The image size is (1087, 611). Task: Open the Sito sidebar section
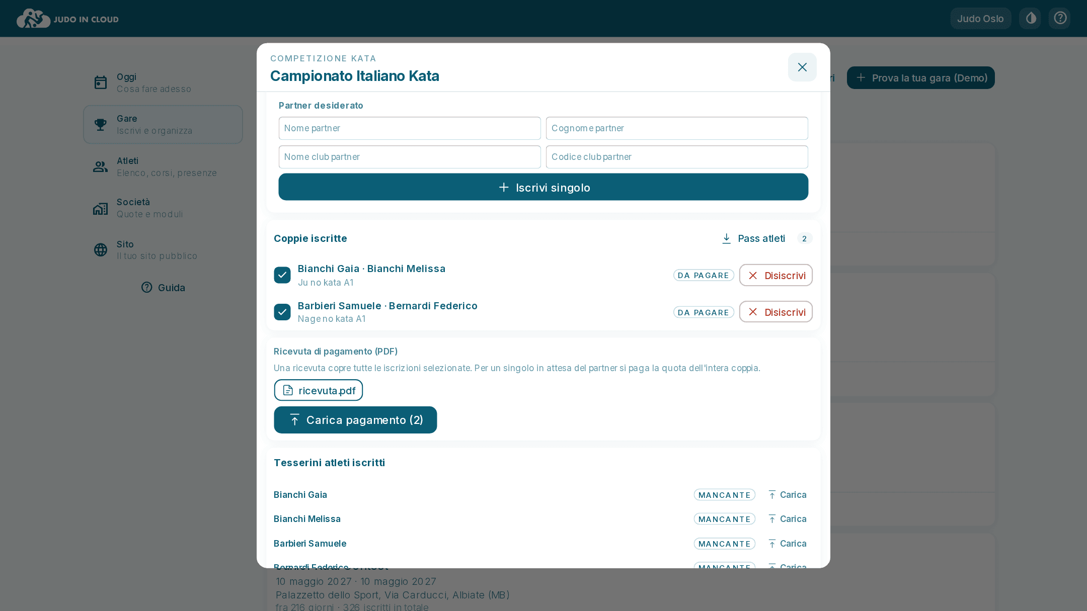(x=163, y=250)
